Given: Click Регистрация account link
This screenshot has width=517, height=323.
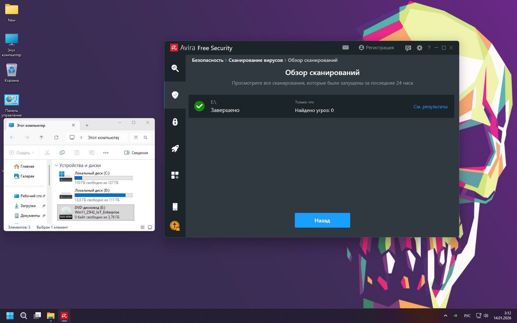Looking at the screenshot, I should pyautogui.click(x=376, y=48).
